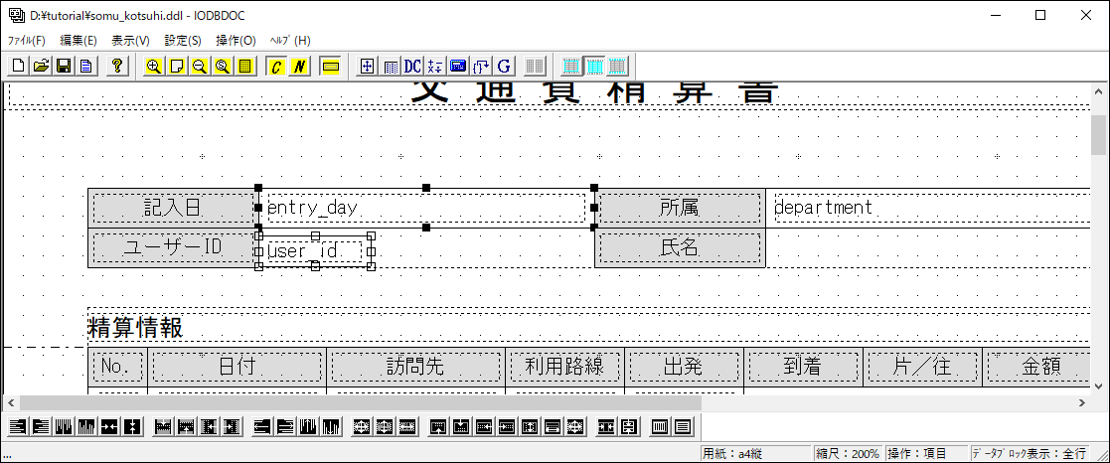Click the blue G toolbar icon
This screenshot has width=1110, height=463.
pyautogui.click(x=504, y=67)
